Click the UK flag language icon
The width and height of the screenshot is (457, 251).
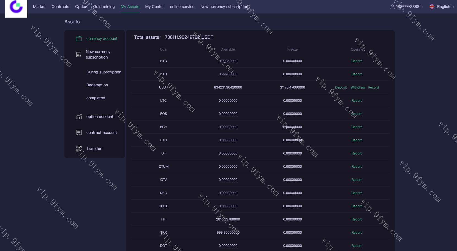pos(432,7)
